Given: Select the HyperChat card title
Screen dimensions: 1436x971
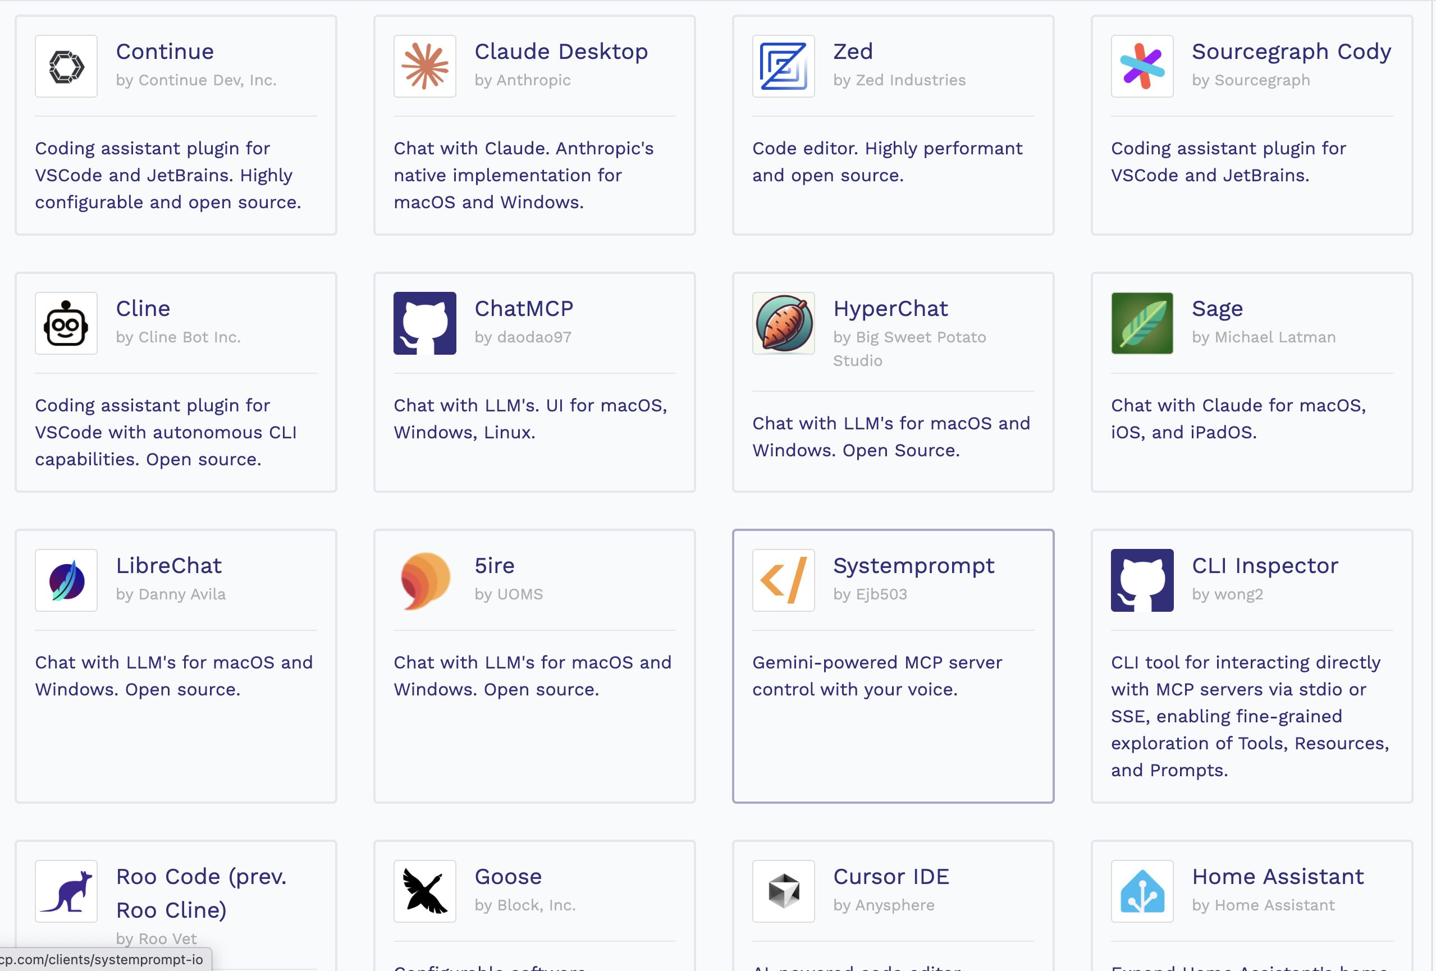Looking at the screenshot, I should (890, 308).
